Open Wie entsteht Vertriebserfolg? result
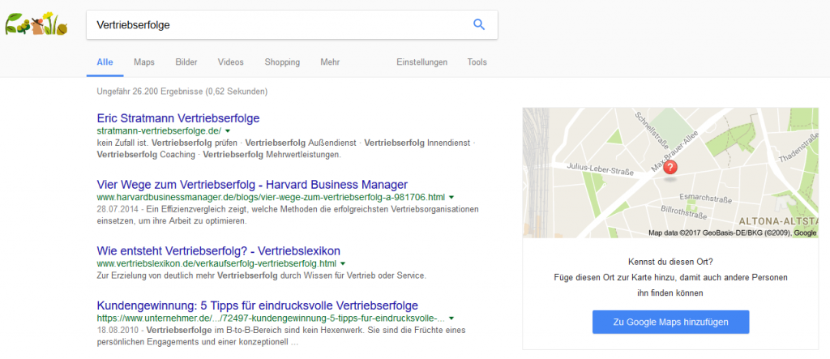830x359 pixels. point(218,250)
